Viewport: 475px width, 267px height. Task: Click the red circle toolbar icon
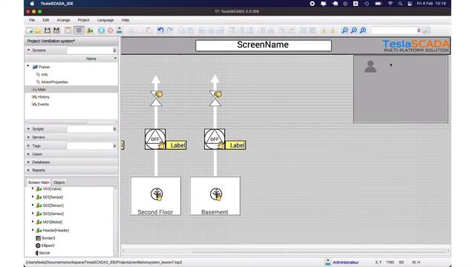[111, 30]
